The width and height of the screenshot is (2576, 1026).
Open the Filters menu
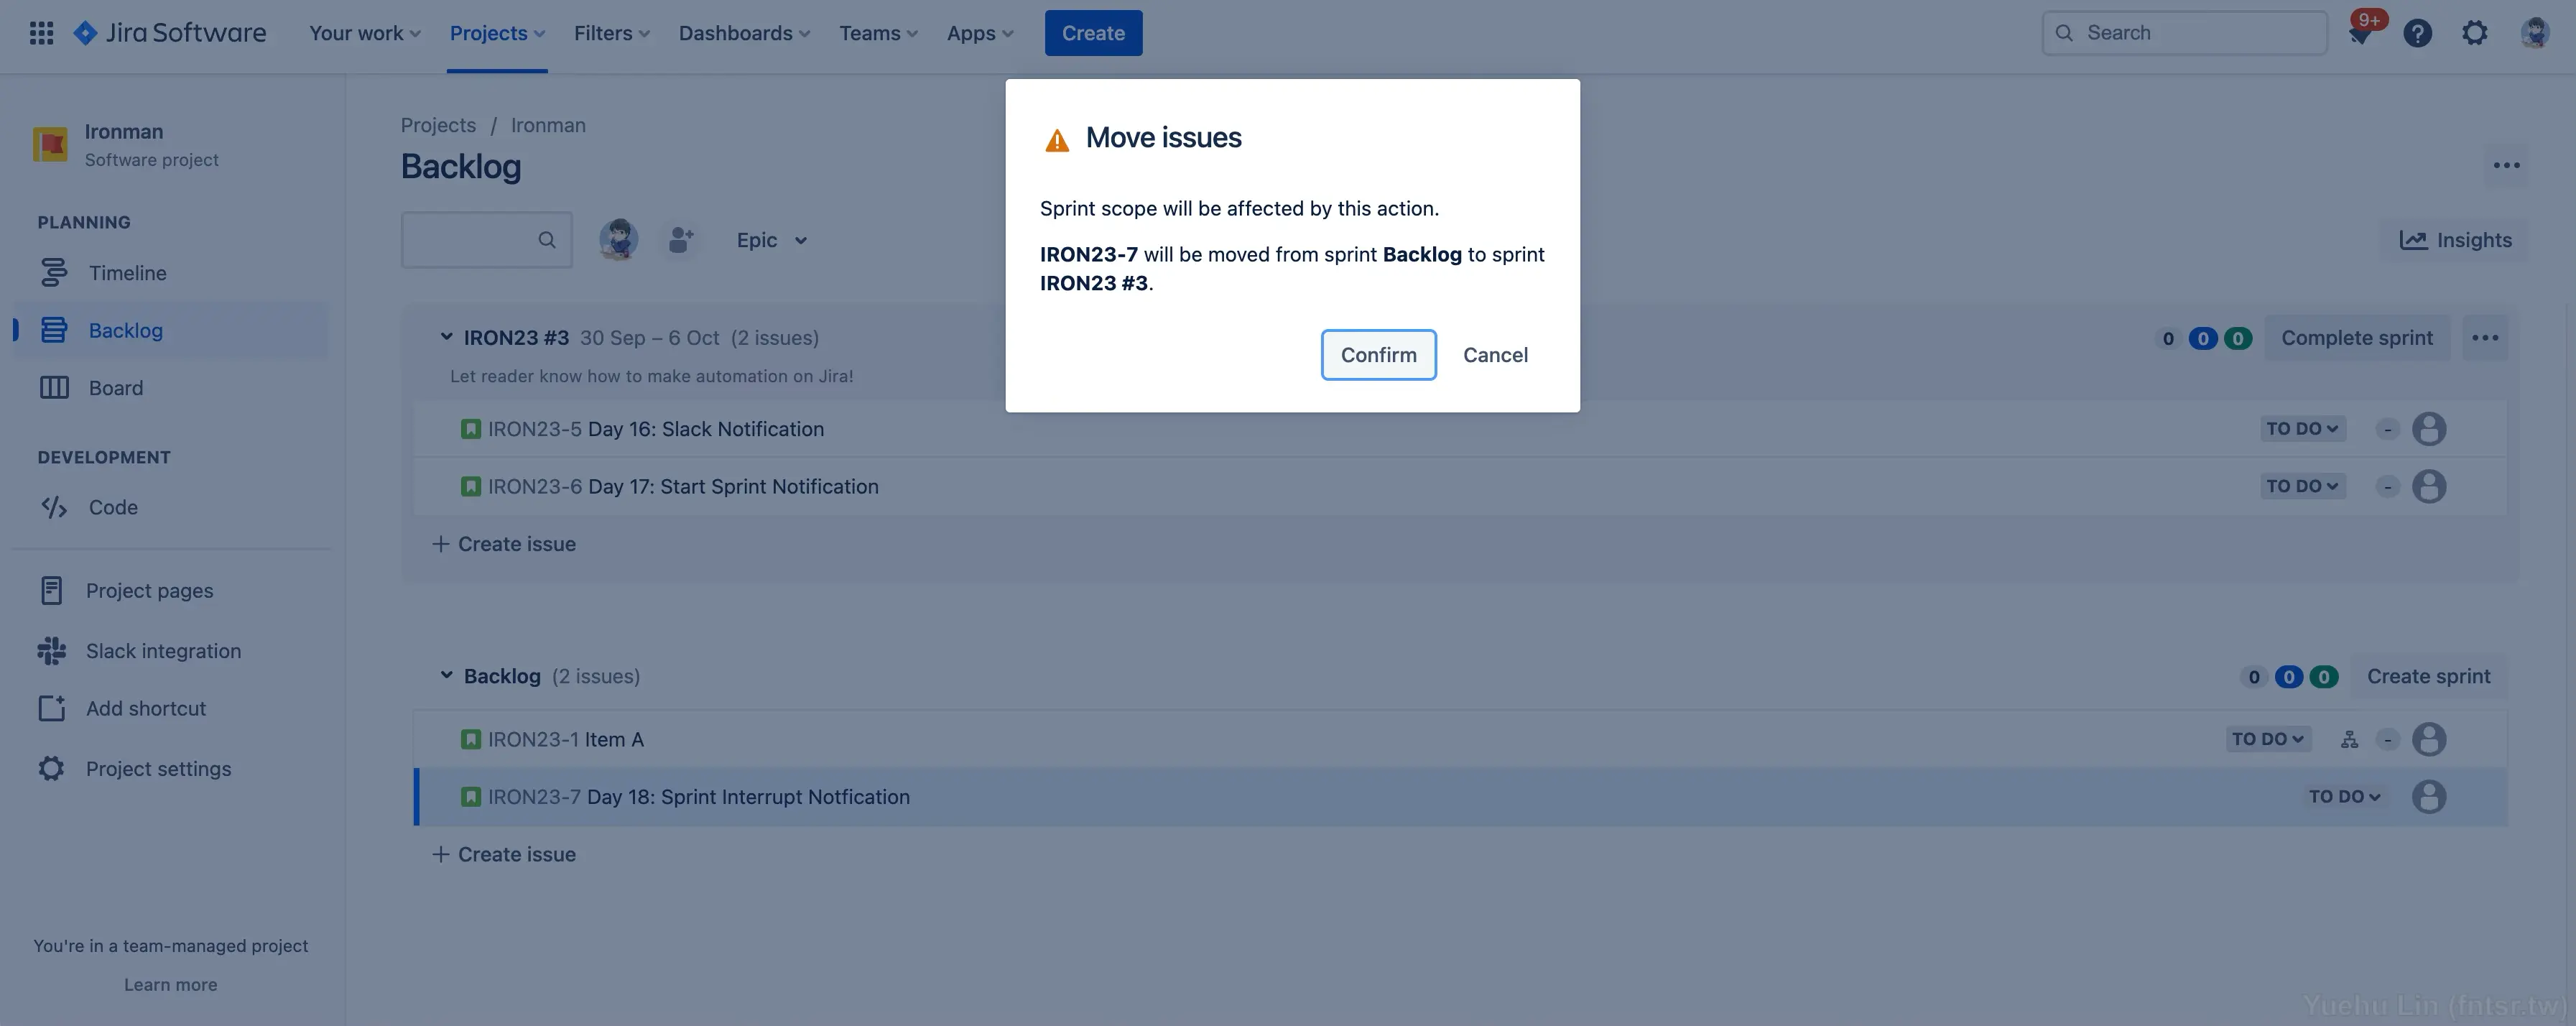(x=611, y=33)
